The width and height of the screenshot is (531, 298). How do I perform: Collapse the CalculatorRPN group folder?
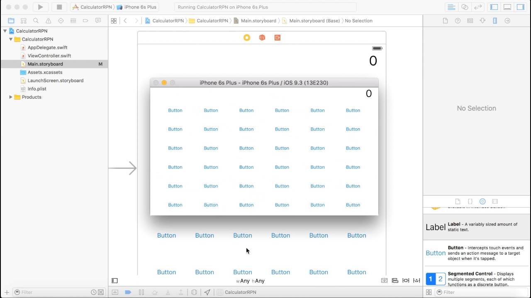tap(11, 39)
